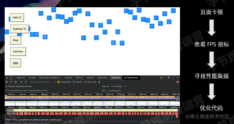
Task: Click the yellow warning issues badge
Action: (x=162, y=78)
